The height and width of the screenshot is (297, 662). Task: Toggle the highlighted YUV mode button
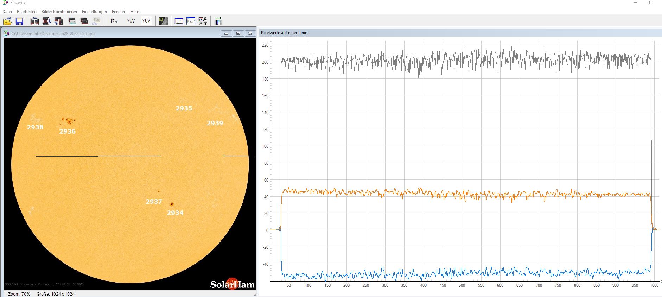146,21
